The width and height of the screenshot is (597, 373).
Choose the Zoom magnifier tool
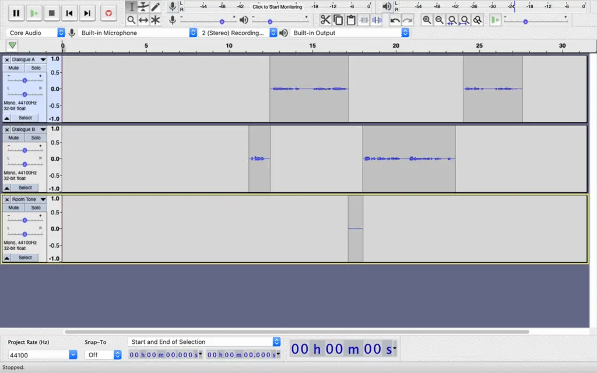tap(131, 20)
